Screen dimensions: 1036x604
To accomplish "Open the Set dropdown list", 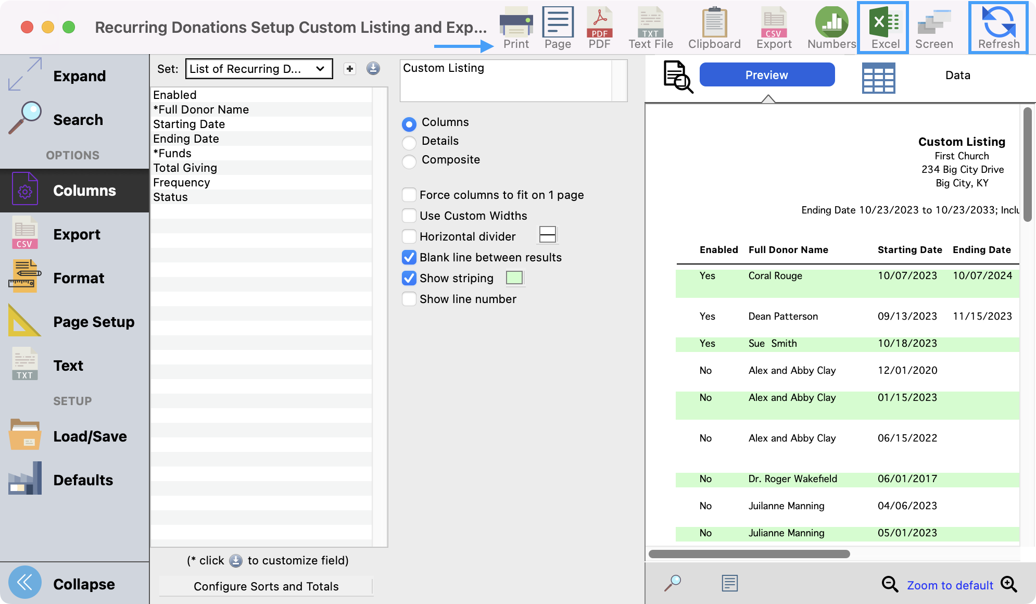I will tap(259, 69).
